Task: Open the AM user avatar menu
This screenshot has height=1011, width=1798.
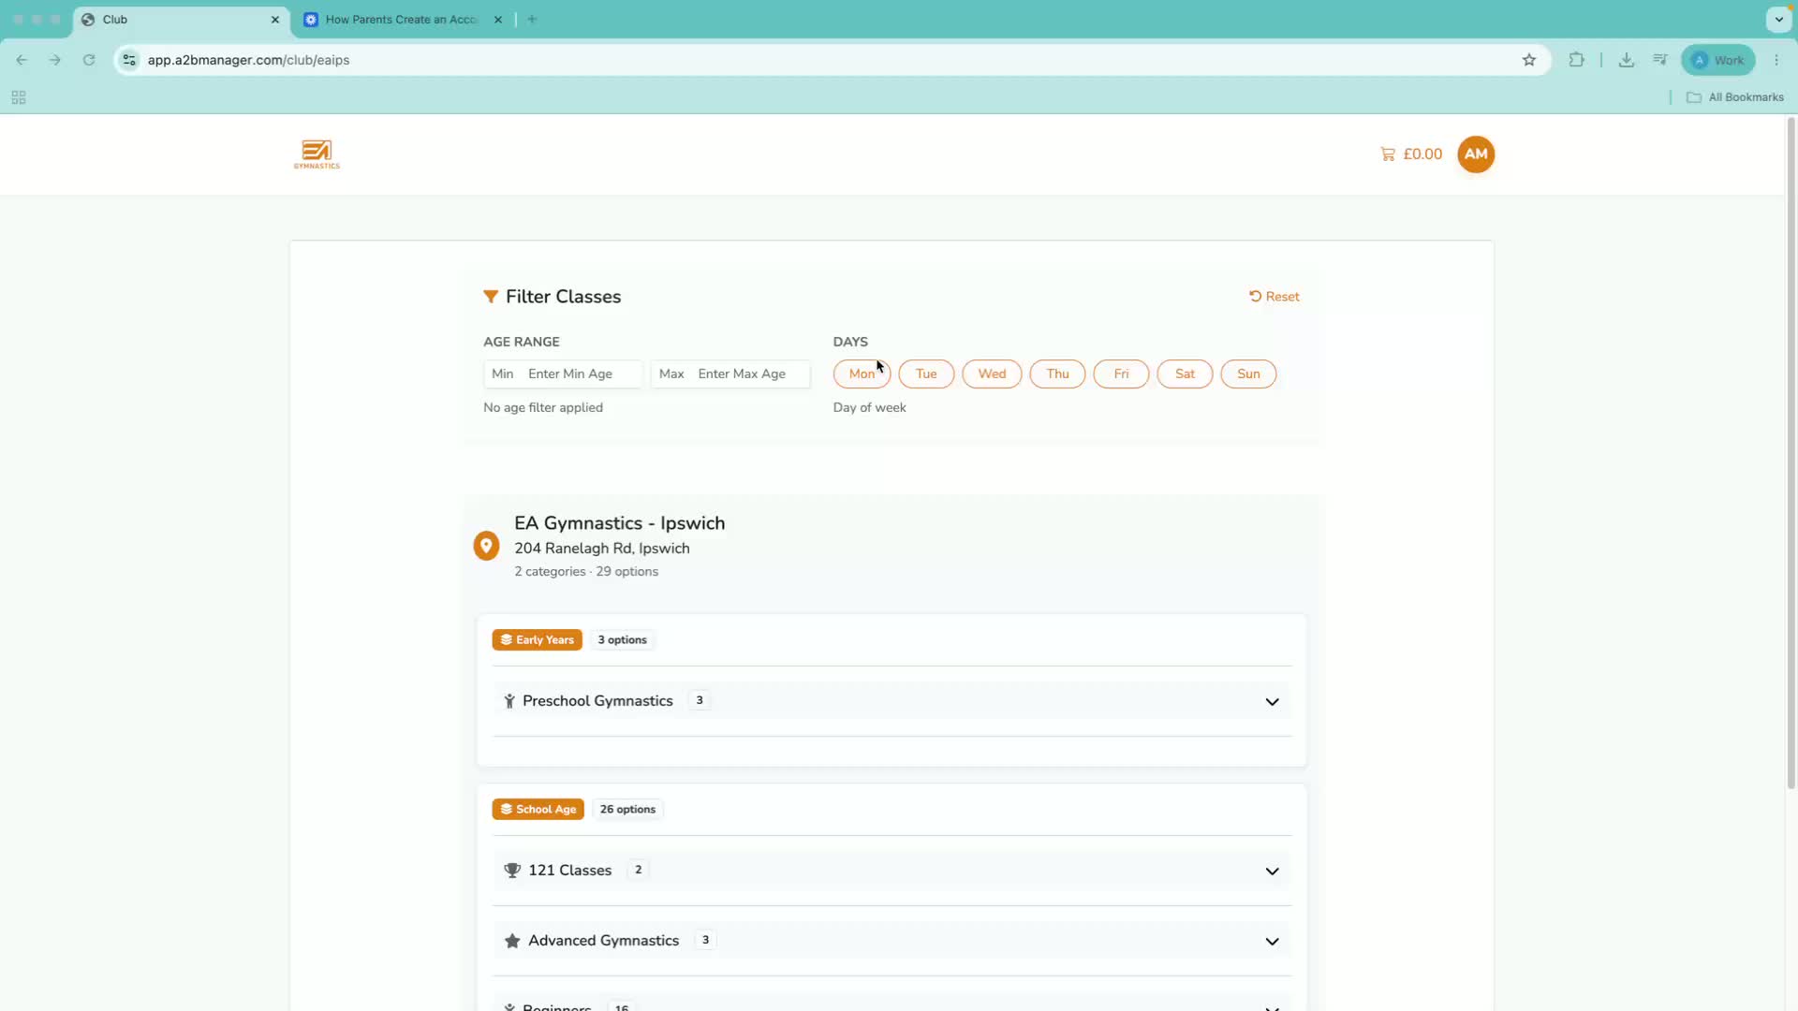Action: coord(1476,154)
